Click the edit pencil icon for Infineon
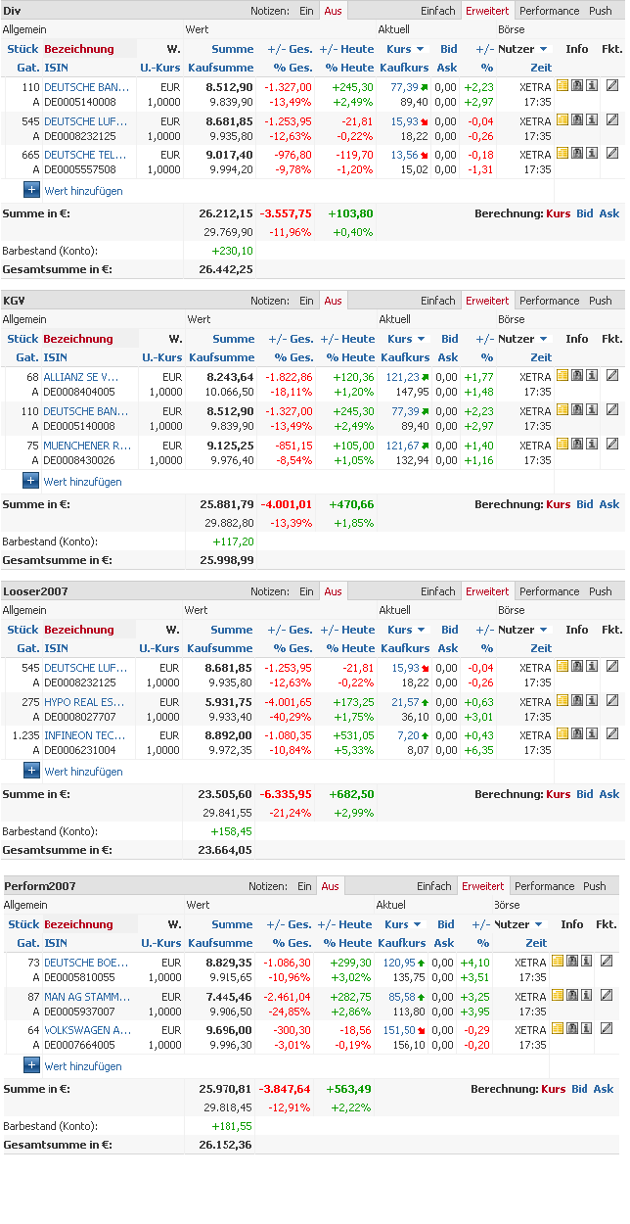 pyautogui.click(x=612, y=734)
